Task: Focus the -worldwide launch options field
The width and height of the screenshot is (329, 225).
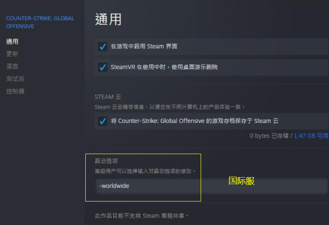Action: click(212, 186)
